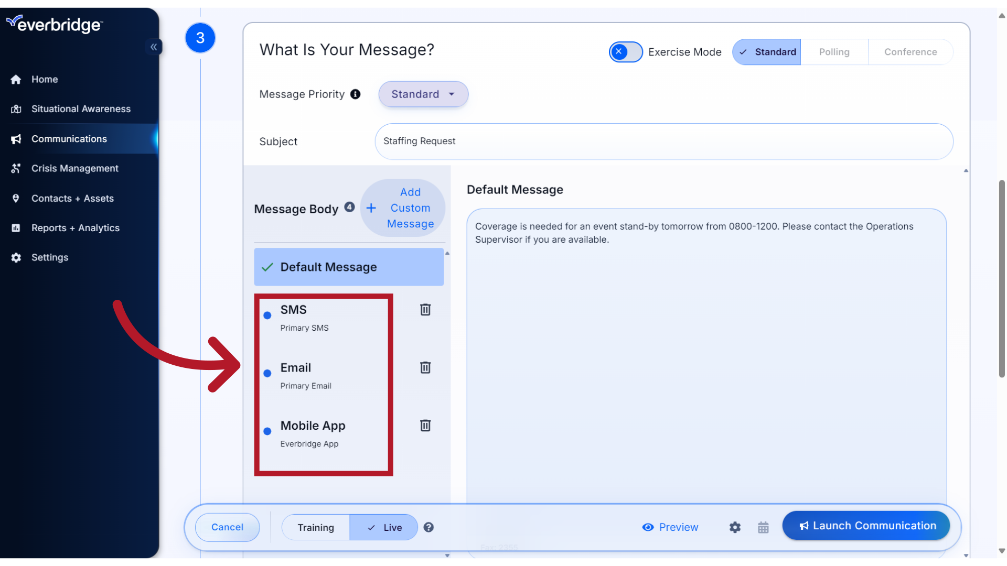Delete the SMS message using its trash icon
This screenshot has width=1007, height=566.
(425, 310)
